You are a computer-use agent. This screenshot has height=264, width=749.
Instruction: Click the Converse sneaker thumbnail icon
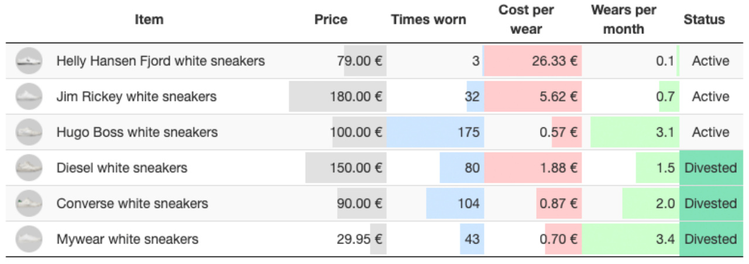pyautogui.click(x=29, y=203)
